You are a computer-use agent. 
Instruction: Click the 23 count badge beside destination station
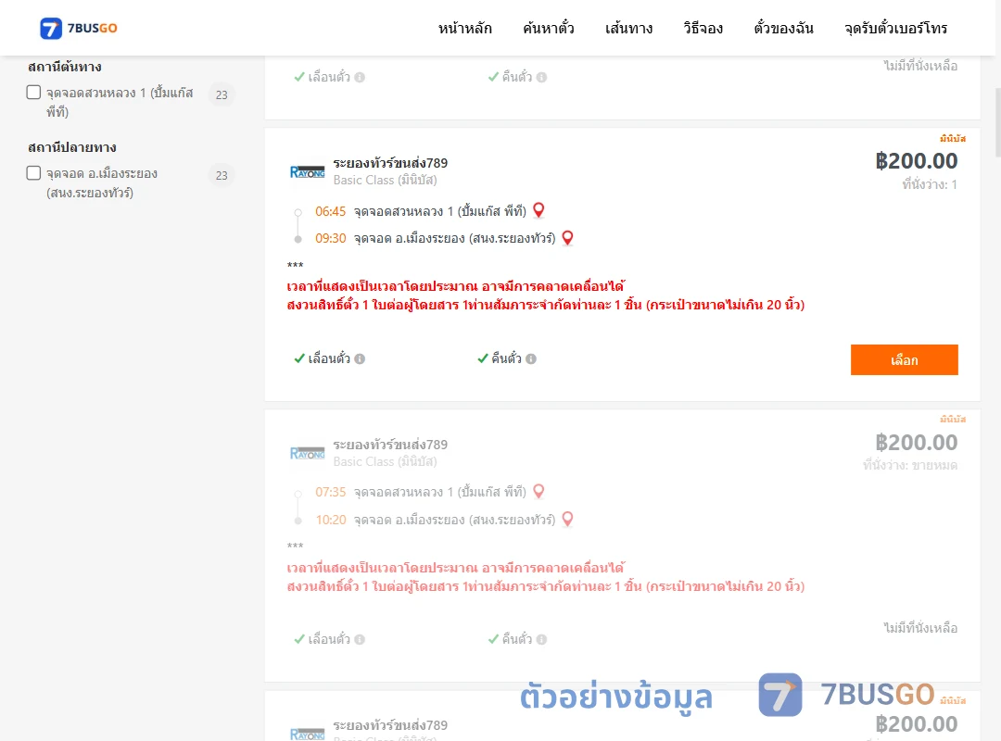(222, 175)
